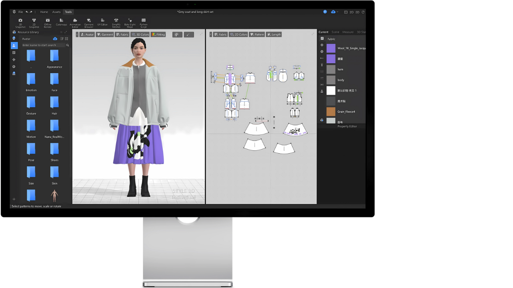Toggle Fitting map view in 3D viewport

click(x=158, y=35)
